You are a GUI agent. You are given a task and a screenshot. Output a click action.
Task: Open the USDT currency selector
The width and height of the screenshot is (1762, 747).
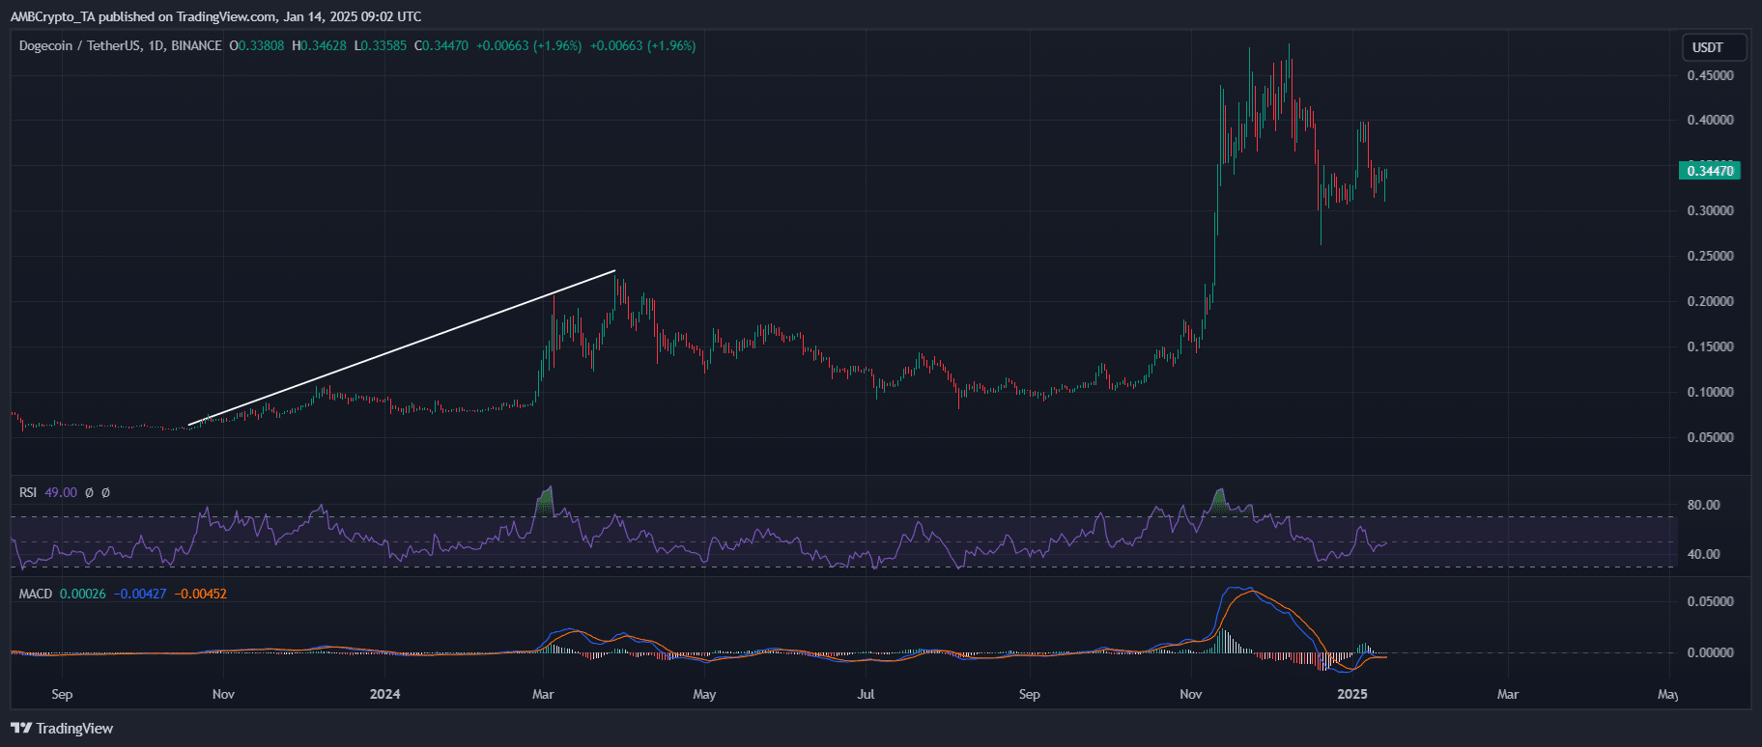point(1707,47)
